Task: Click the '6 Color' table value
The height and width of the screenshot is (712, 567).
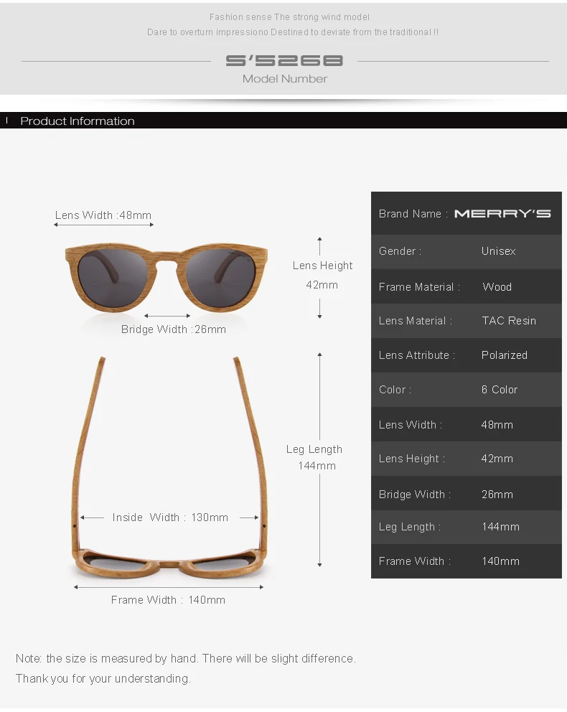Action: click(x=500, y=390)
